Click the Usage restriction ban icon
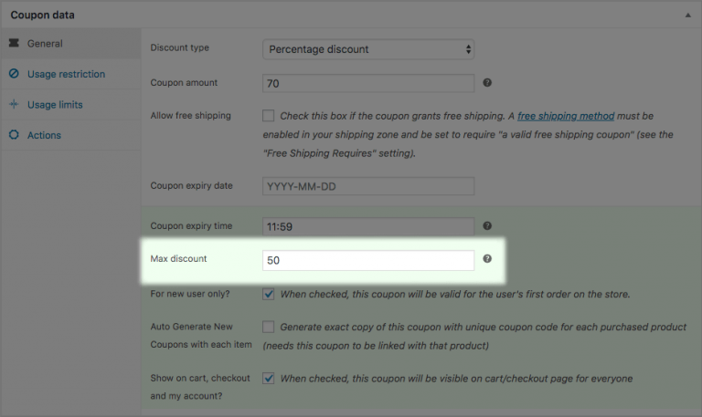 (x=14, y=74)
